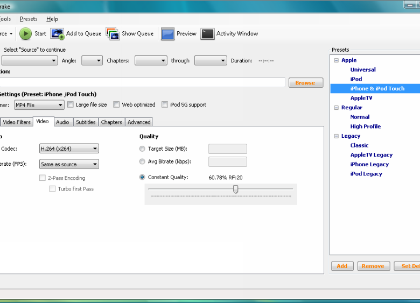The height and width of the screenshot is (303, 420).
Task: Check the iPod 5G support option
Action: tap(165, 105)
